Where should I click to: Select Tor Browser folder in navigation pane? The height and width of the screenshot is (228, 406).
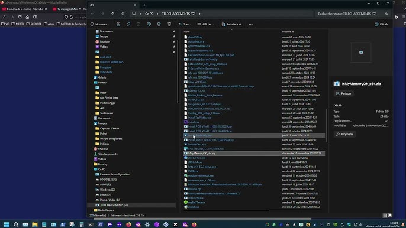pyautogui.click(x=107, y=113)
